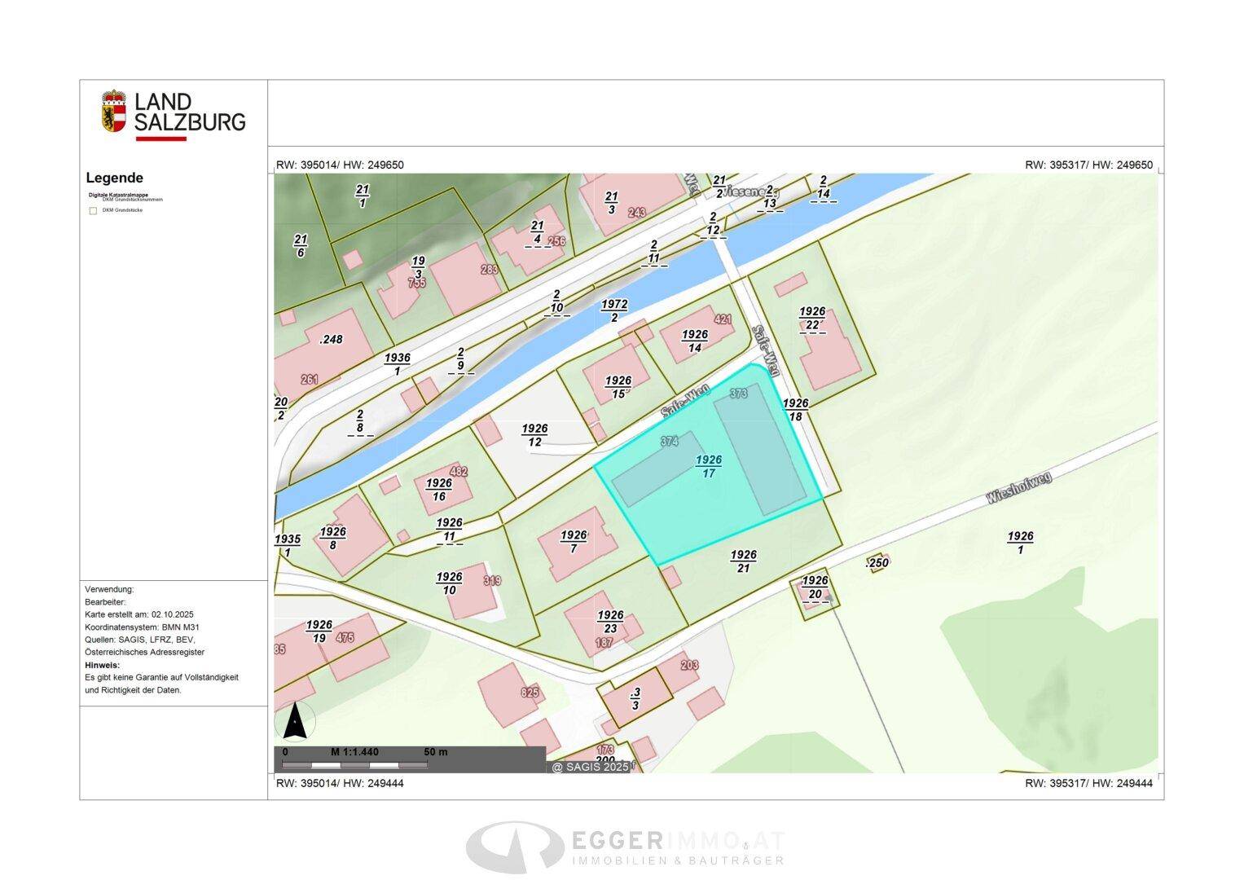This screenshot has width=1244, height=880.
Task: Select parcel label 1926/1 in the field
Action: click(x=1020, y=542)
